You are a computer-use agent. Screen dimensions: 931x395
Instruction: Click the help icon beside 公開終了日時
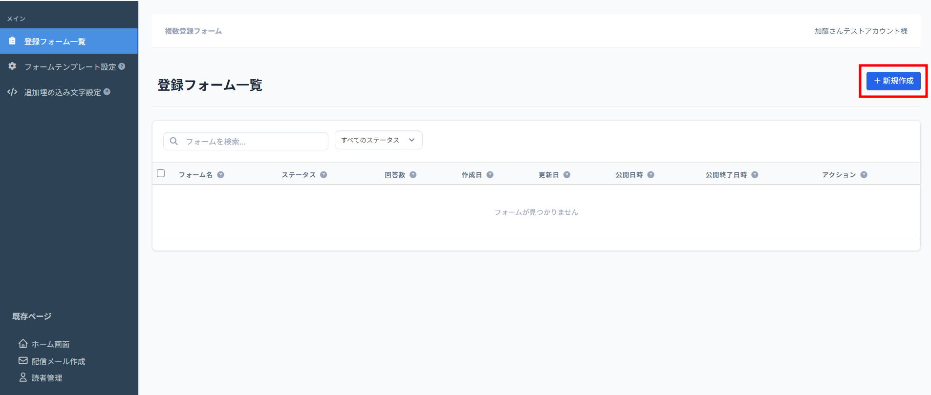(x=755, y=175)
